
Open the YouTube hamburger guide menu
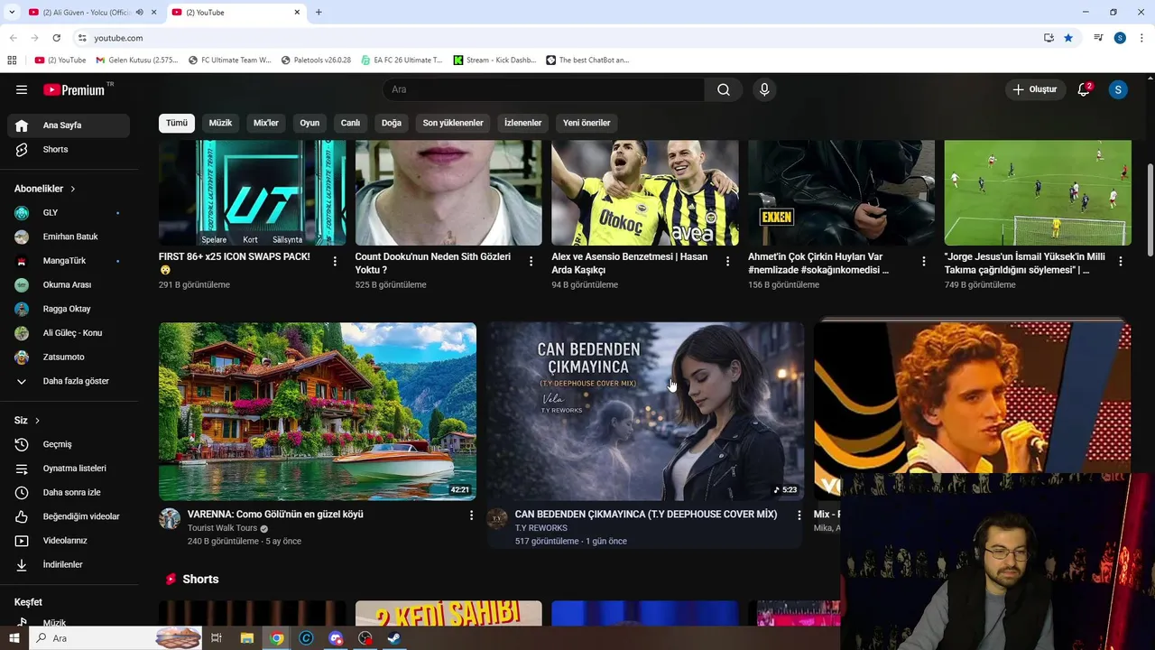click(x=22, y=89)
